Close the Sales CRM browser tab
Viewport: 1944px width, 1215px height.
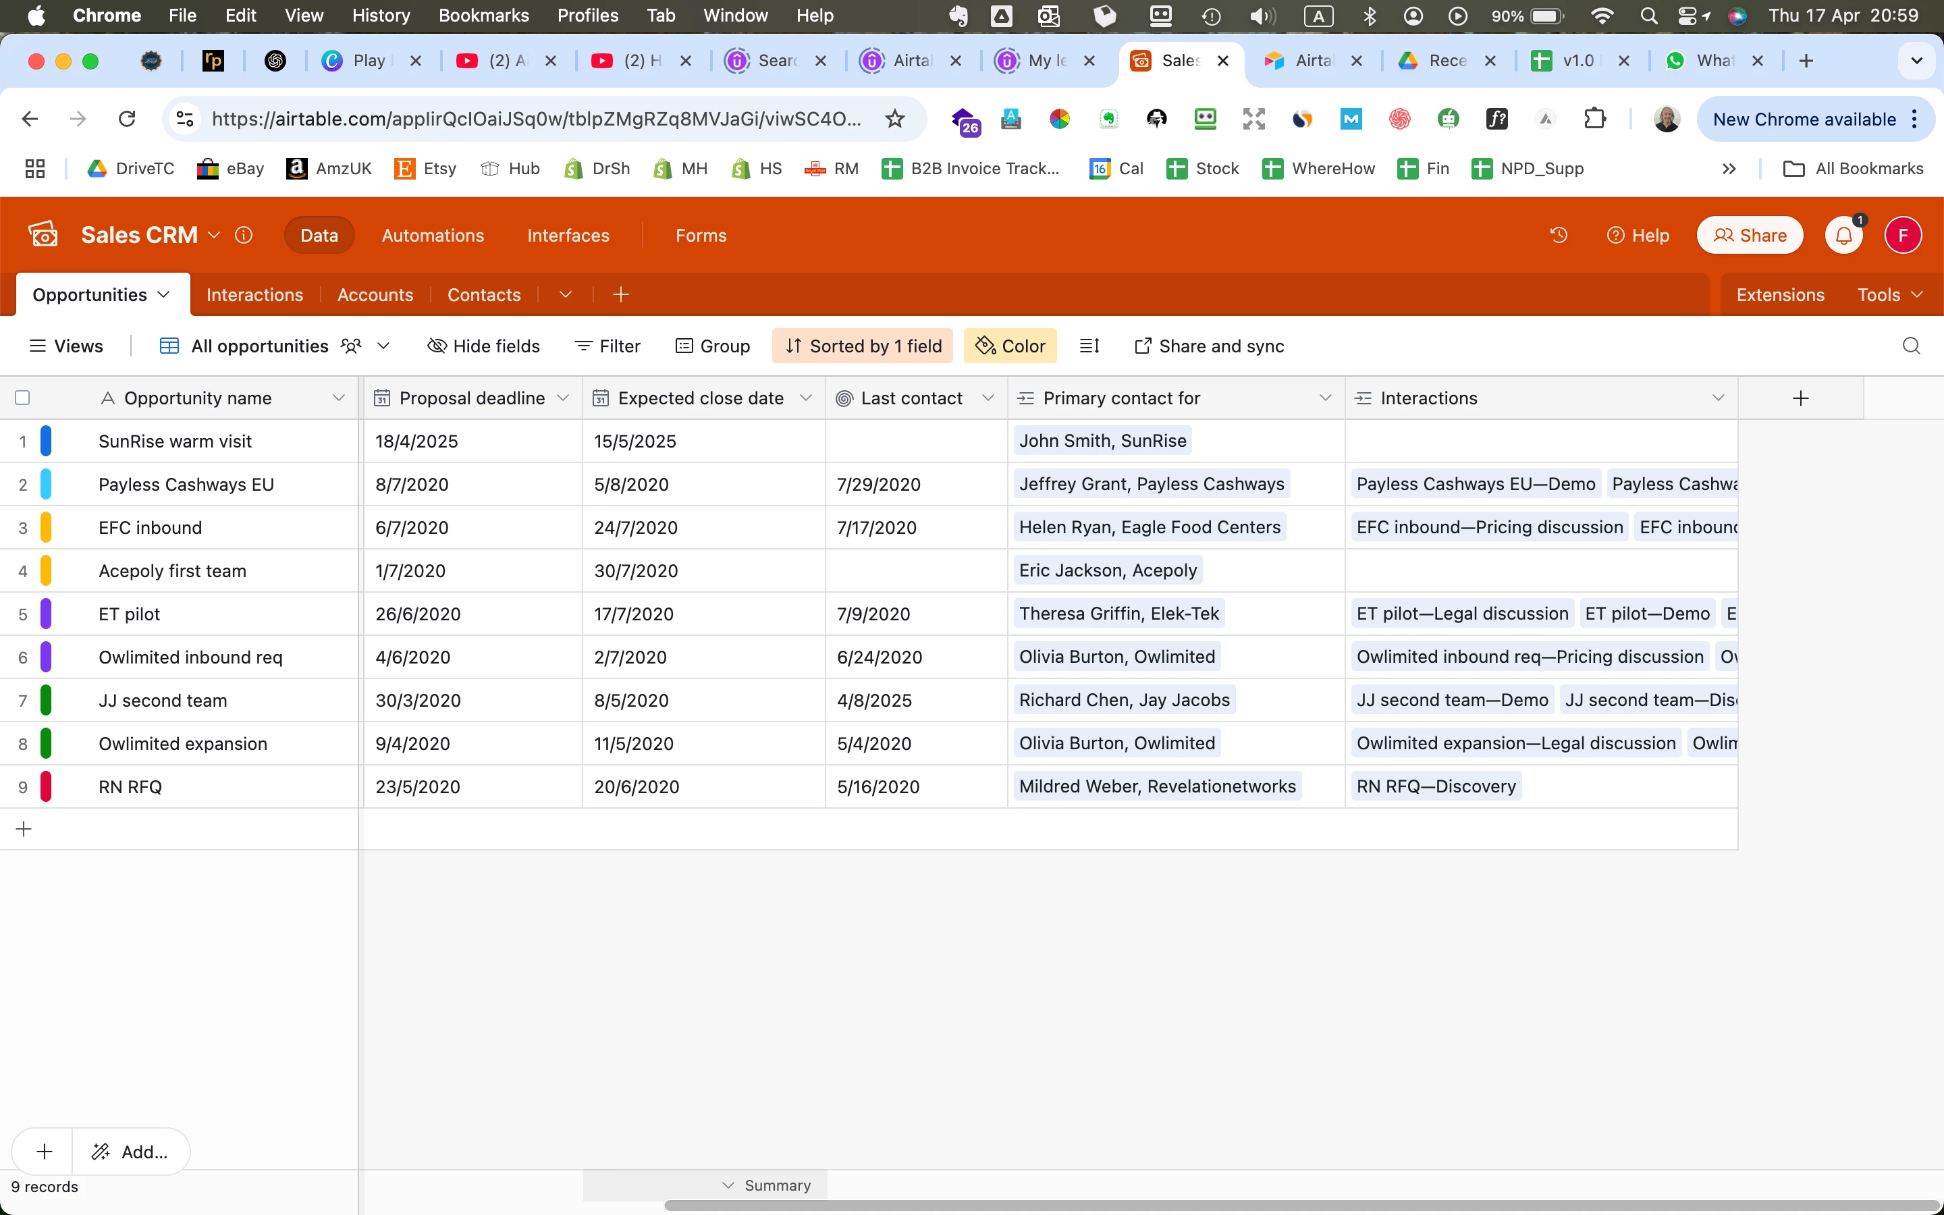[x=1222, y=61]
